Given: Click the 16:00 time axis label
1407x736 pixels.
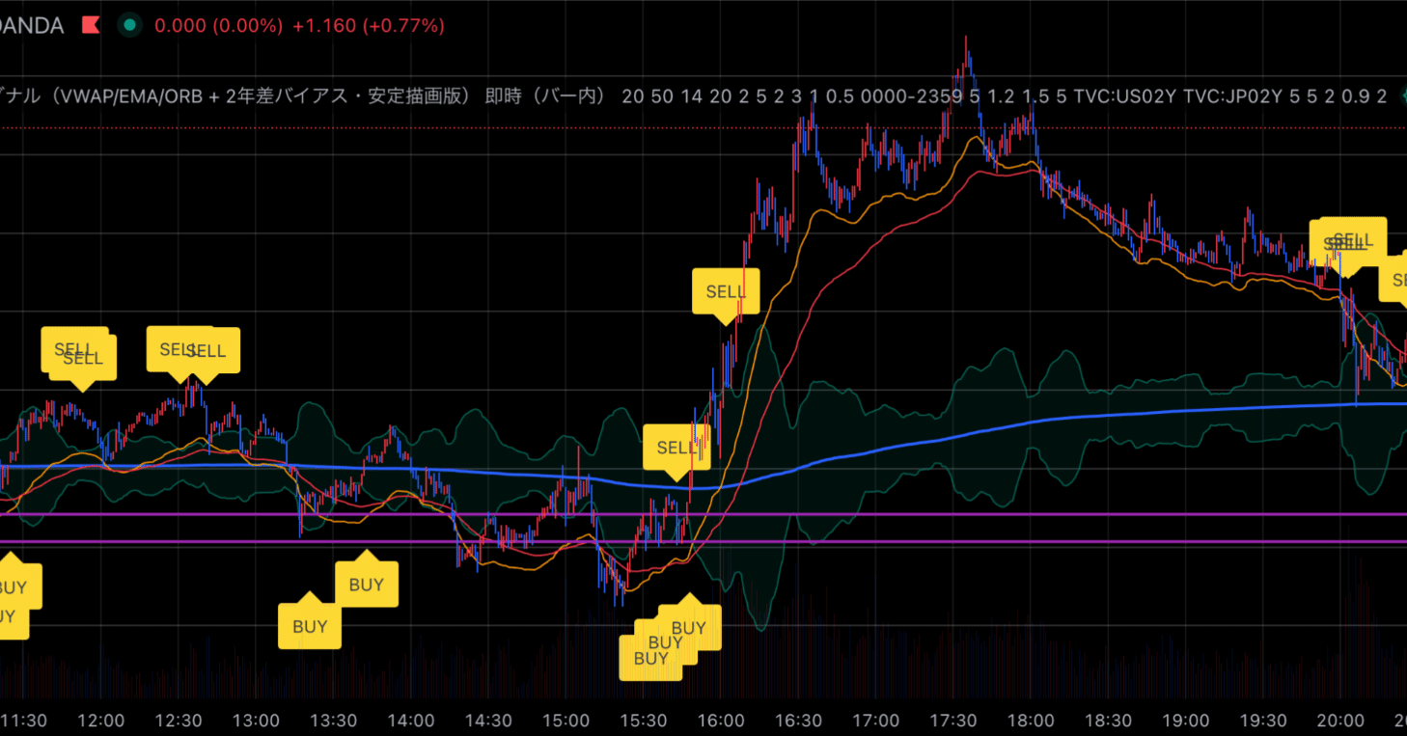Looking at the screenshot, I should coord(721,720).
